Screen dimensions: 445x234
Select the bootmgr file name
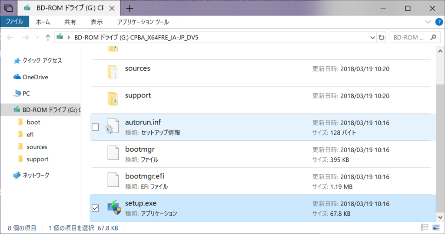[139, 149]
